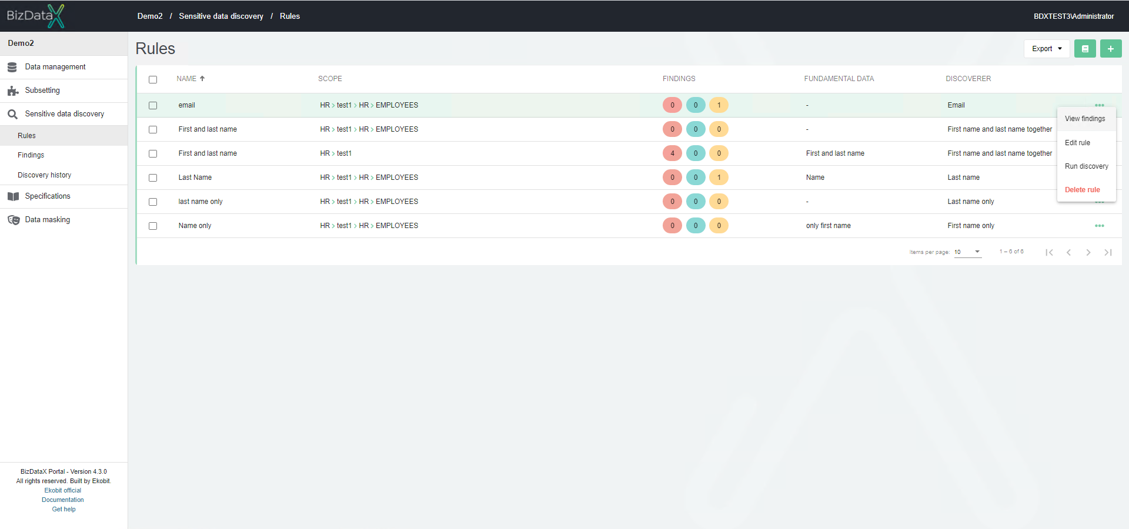Select View findings from the context menu
This screenshot has width=1129, height=529.
tap(1086, 119)
